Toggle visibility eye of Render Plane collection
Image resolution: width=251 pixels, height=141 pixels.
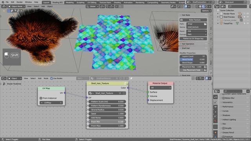247,14
